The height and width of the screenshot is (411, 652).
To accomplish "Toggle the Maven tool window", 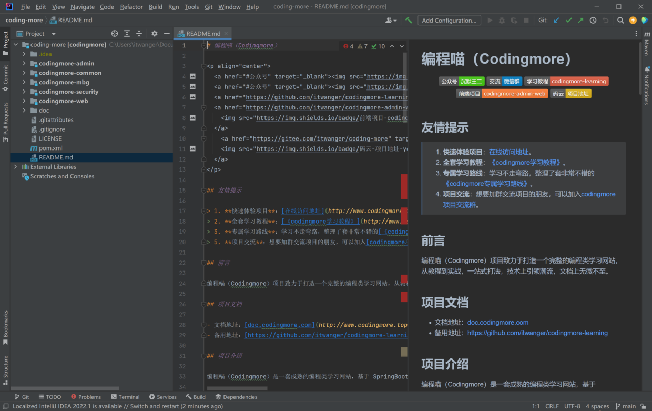I will point(647,44).
